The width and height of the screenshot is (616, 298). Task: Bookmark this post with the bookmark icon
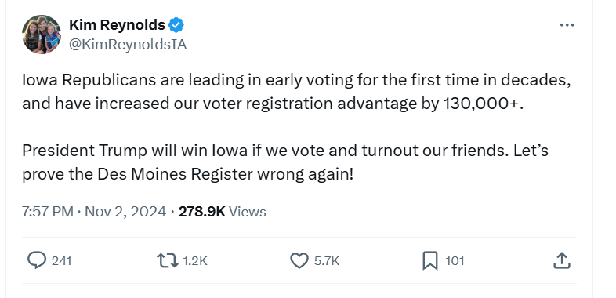point(429,260)
